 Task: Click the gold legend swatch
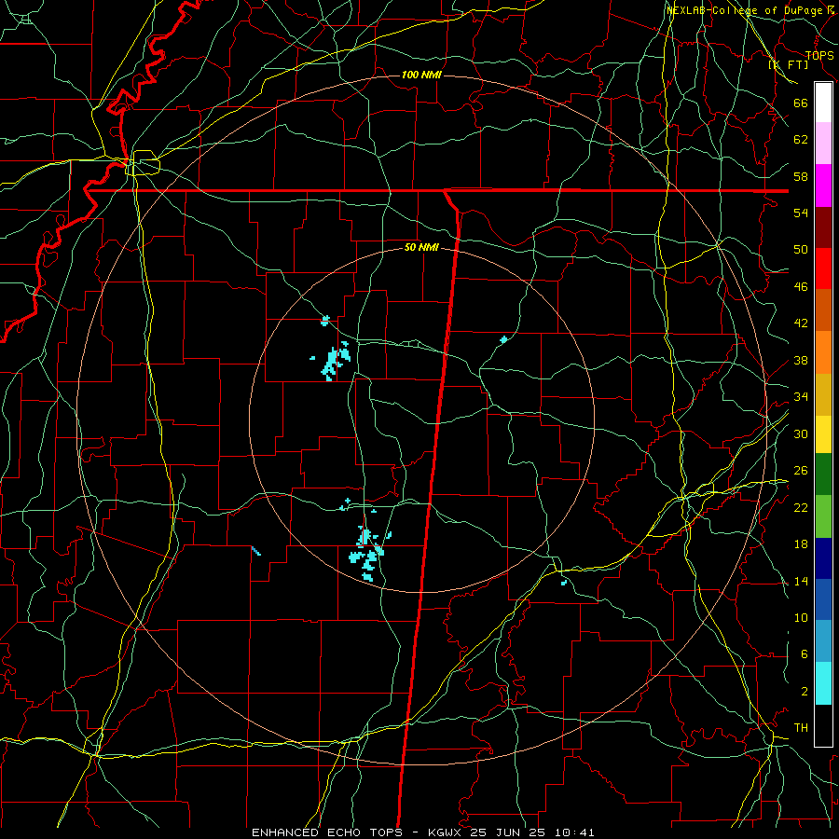[x=823, y=394]
